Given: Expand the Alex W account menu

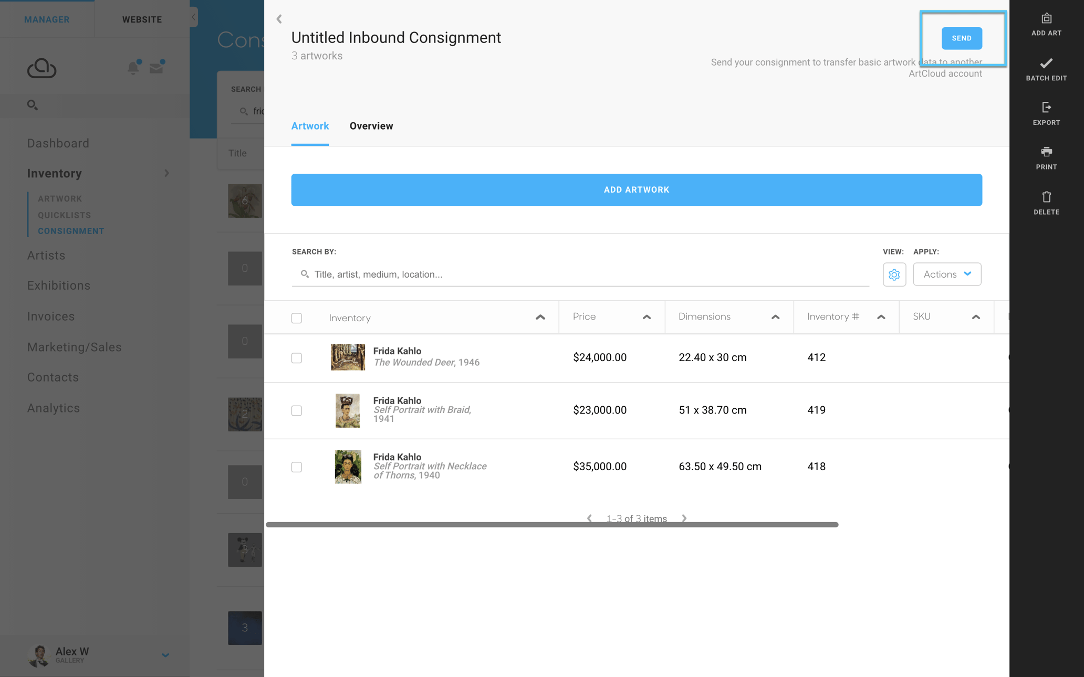Looking at the screenshot, I should pyautogui.click(x=165, y=655).
